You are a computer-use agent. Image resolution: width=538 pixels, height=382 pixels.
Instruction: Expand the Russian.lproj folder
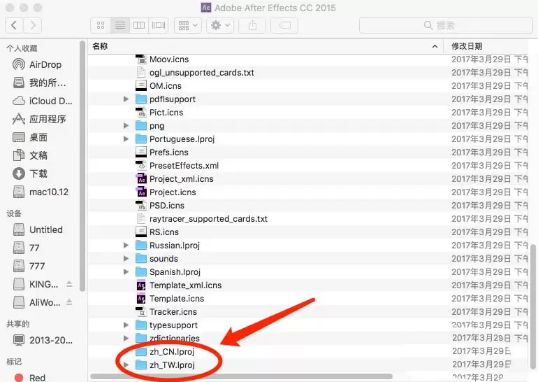(126, 245)
